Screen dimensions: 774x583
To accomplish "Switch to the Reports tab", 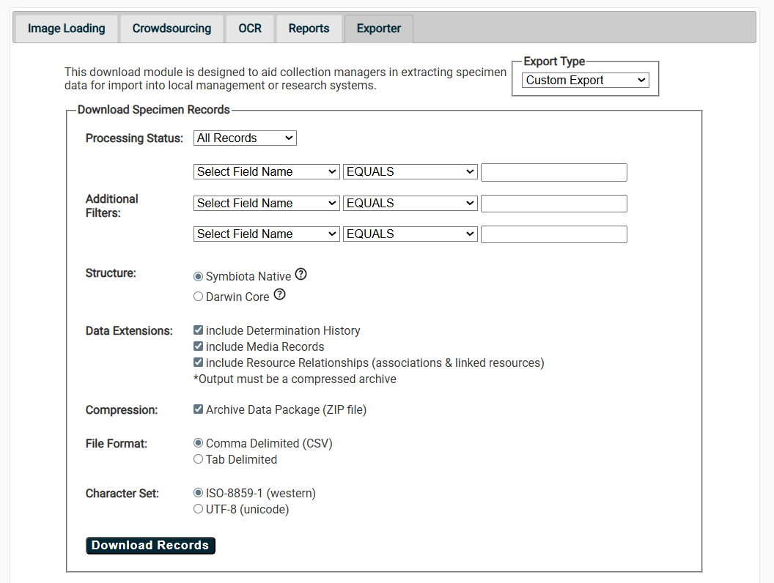I will (309, 28).
